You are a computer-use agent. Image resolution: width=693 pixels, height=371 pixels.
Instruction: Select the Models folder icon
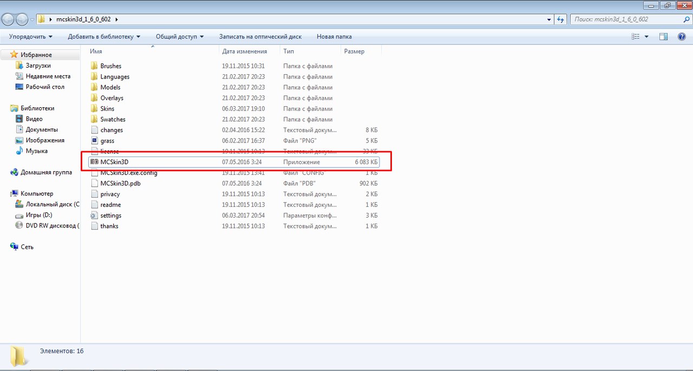(x=94, y=87)
